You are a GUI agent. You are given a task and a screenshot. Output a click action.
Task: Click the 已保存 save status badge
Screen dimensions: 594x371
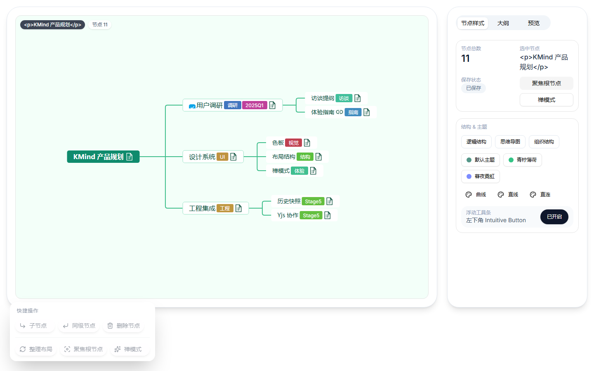[474, 88]
